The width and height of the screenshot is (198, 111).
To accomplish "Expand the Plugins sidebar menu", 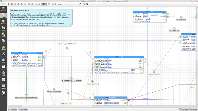I will 3,48.
